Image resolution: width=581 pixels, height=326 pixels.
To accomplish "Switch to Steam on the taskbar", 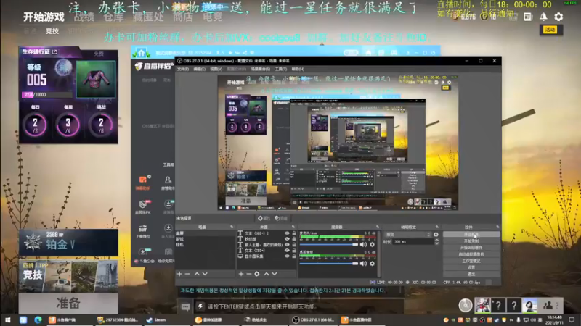I will pyautogui.click(x=157, y=319).
